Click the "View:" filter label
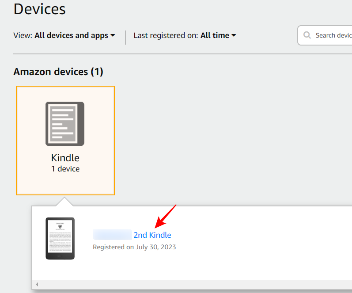 coord(23,35)
